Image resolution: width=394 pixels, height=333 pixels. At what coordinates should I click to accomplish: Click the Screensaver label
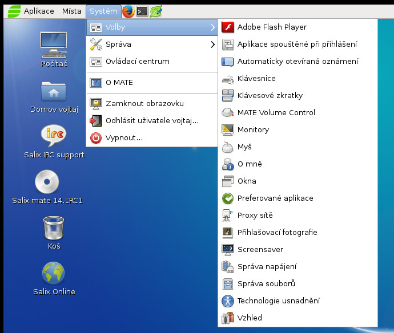[x=260, y=250]
